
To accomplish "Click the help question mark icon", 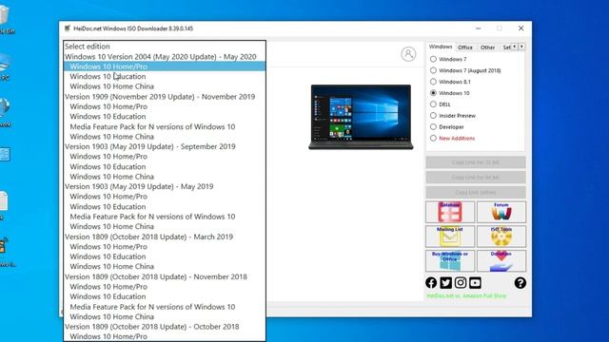I will [521, 283].
